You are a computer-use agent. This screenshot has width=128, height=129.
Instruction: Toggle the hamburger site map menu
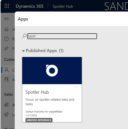[6, 19]
